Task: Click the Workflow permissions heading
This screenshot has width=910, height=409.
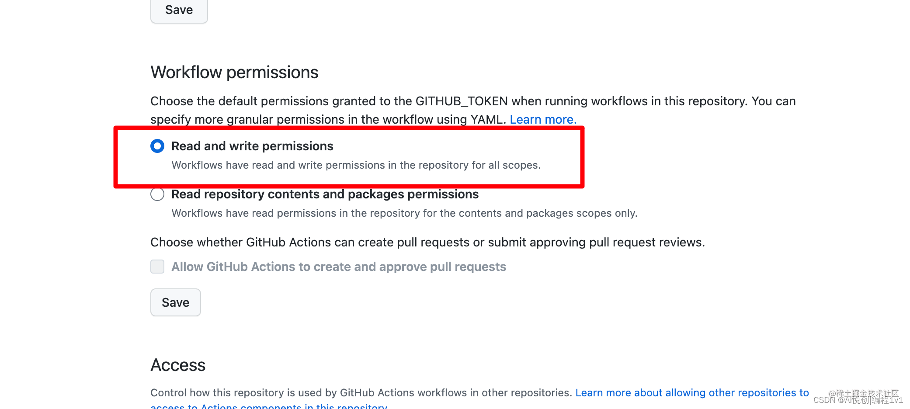Action: tap(234, 73)
